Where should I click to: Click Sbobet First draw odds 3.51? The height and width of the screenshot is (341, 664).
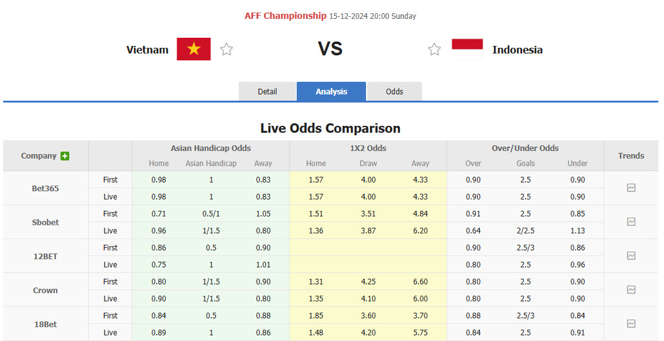tap(368, 214)
